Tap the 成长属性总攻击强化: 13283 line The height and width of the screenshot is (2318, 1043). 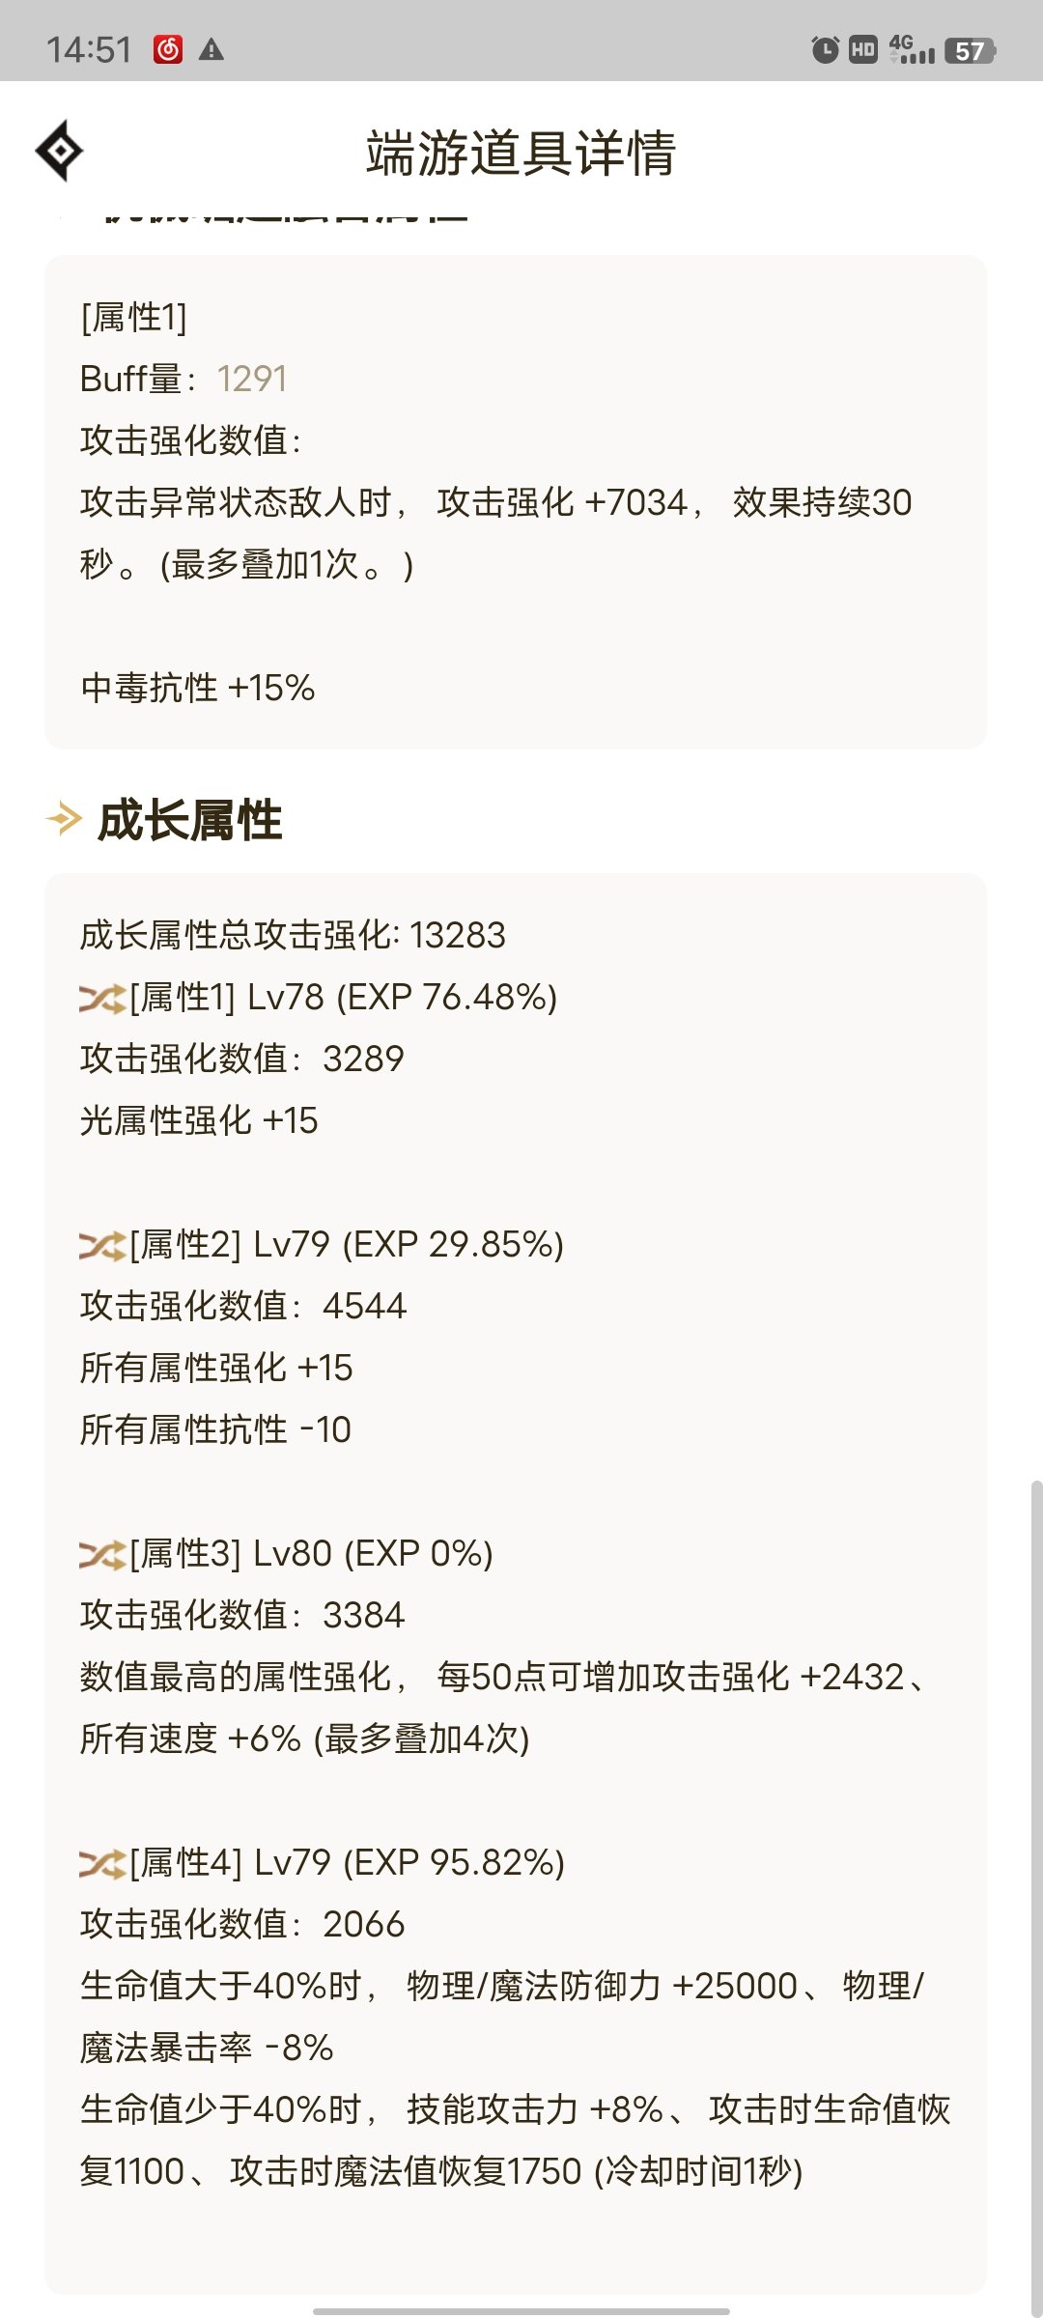click(293, 935)
